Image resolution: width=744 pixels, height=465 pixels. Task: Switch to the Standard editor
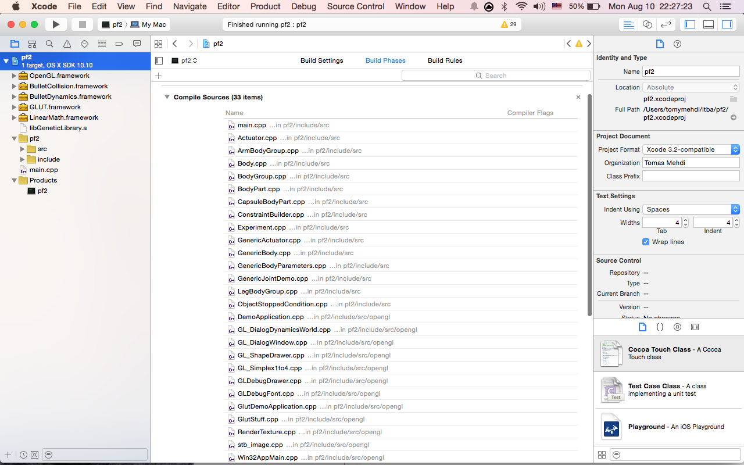628,24
